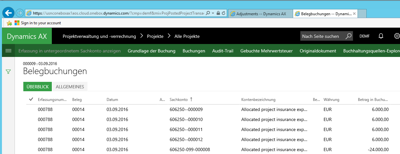400x154 pixels.
Task: Click the favorites star icon in bookmarks bar
Action: (x=9, y=23)
